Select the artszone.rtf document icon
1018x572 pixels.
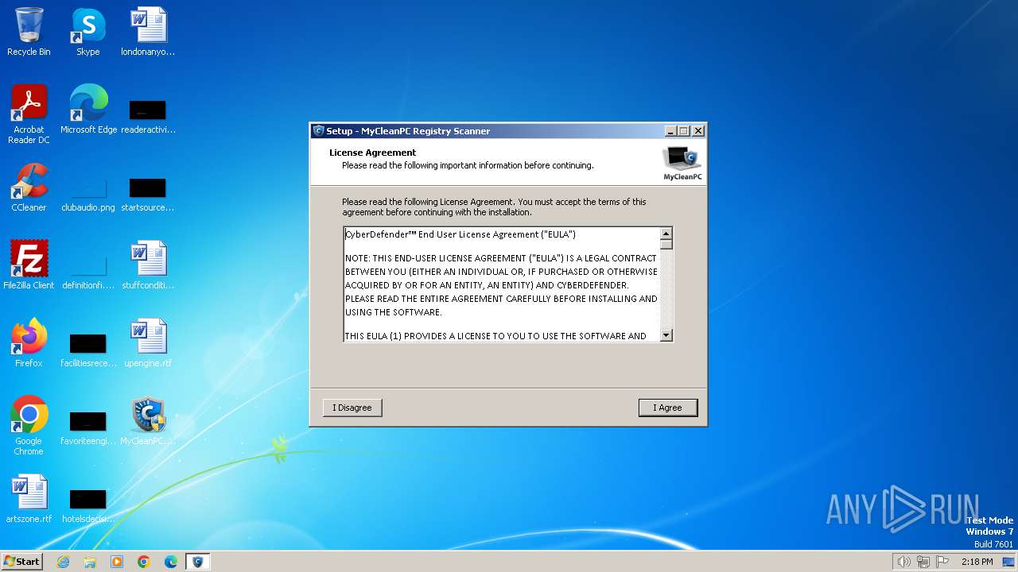[x=29, y=499]
